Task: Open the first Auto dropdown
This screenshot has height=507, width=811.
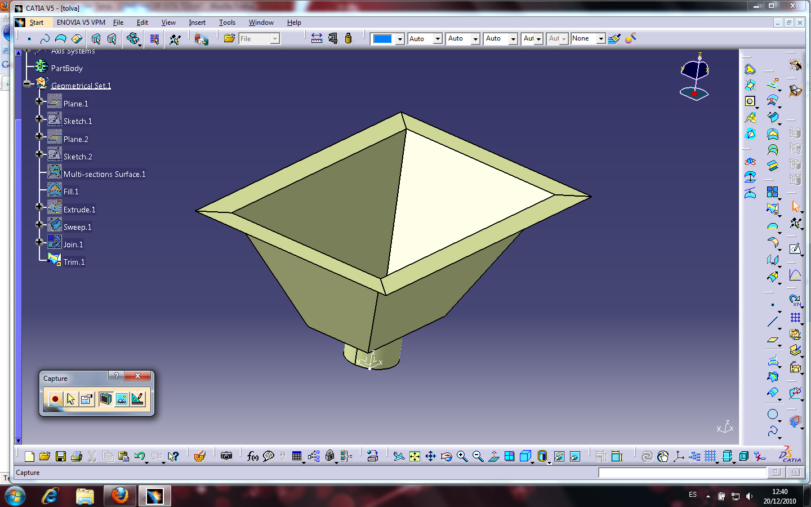Action: point(438,39)
